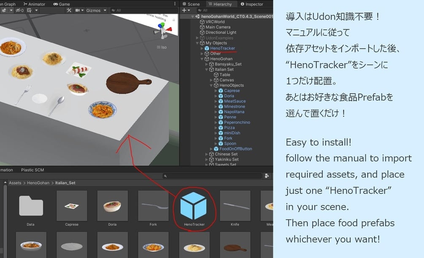Click the Peperonchino prefab cube icon

221,122
